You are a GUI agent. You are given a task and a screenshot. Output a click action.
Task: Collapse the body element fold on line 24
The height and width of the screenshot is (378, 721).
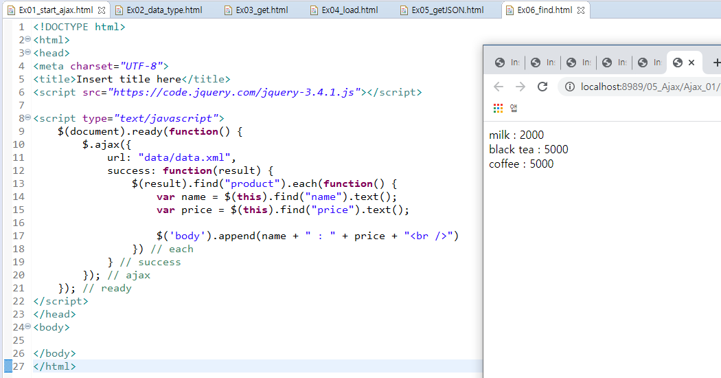point(27,326)
